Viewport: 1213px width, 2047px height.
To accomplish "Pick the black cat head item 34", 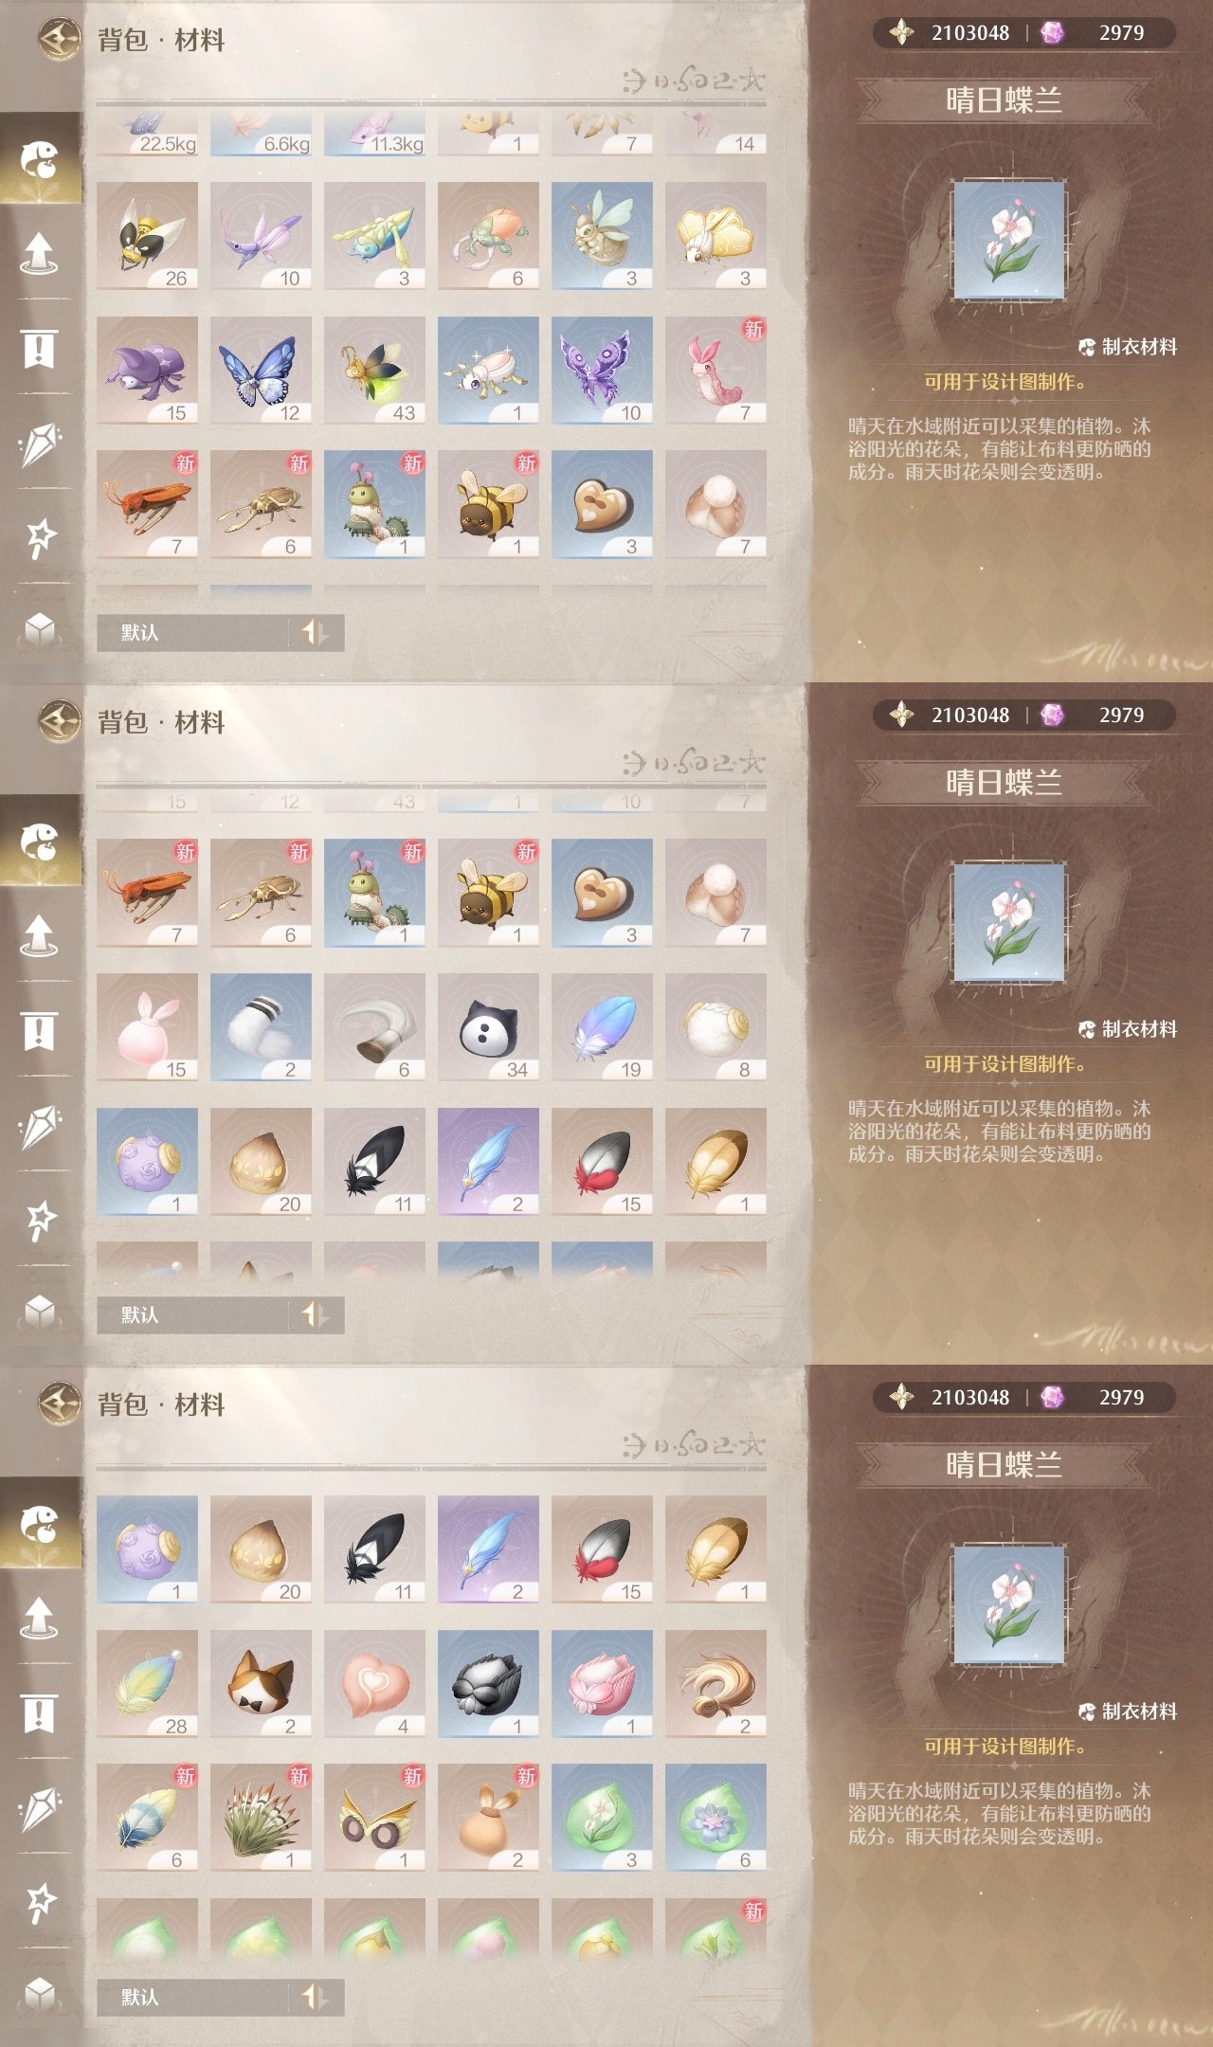I will (488, 1027).
